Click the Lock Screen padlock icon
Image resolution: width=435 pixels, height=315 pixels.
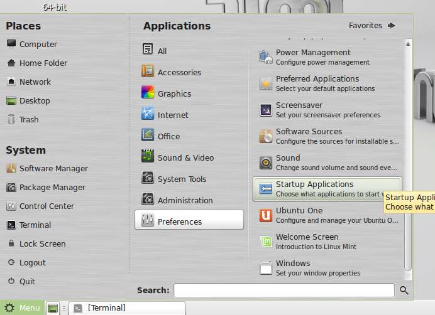11,243
